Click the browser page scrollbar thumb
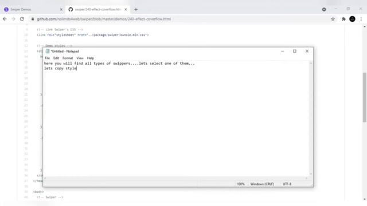Viewport: 367px width, 206px height. pyautogui.click(x=365, y=97)
